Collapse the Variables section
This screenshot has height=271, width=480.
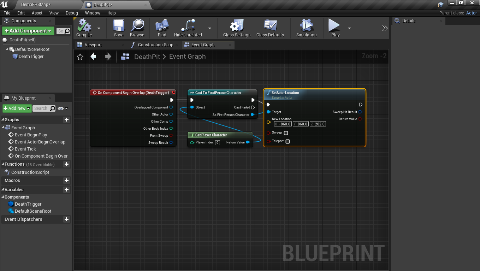click(x=3, y=190)
